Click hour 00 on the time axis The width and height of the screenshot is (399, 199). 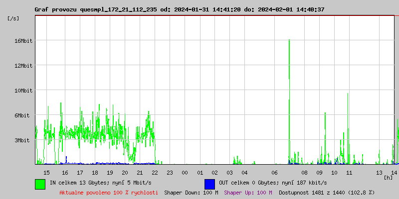[x=185, y=172]
